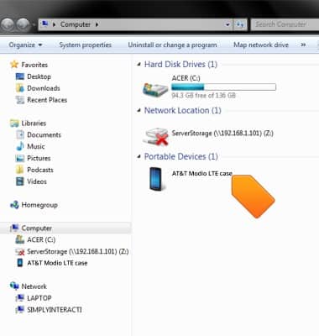This screenshot has width=319, height=336.
Task: Click the Podcasts folder icon
Action: click(x=20, y=170)
